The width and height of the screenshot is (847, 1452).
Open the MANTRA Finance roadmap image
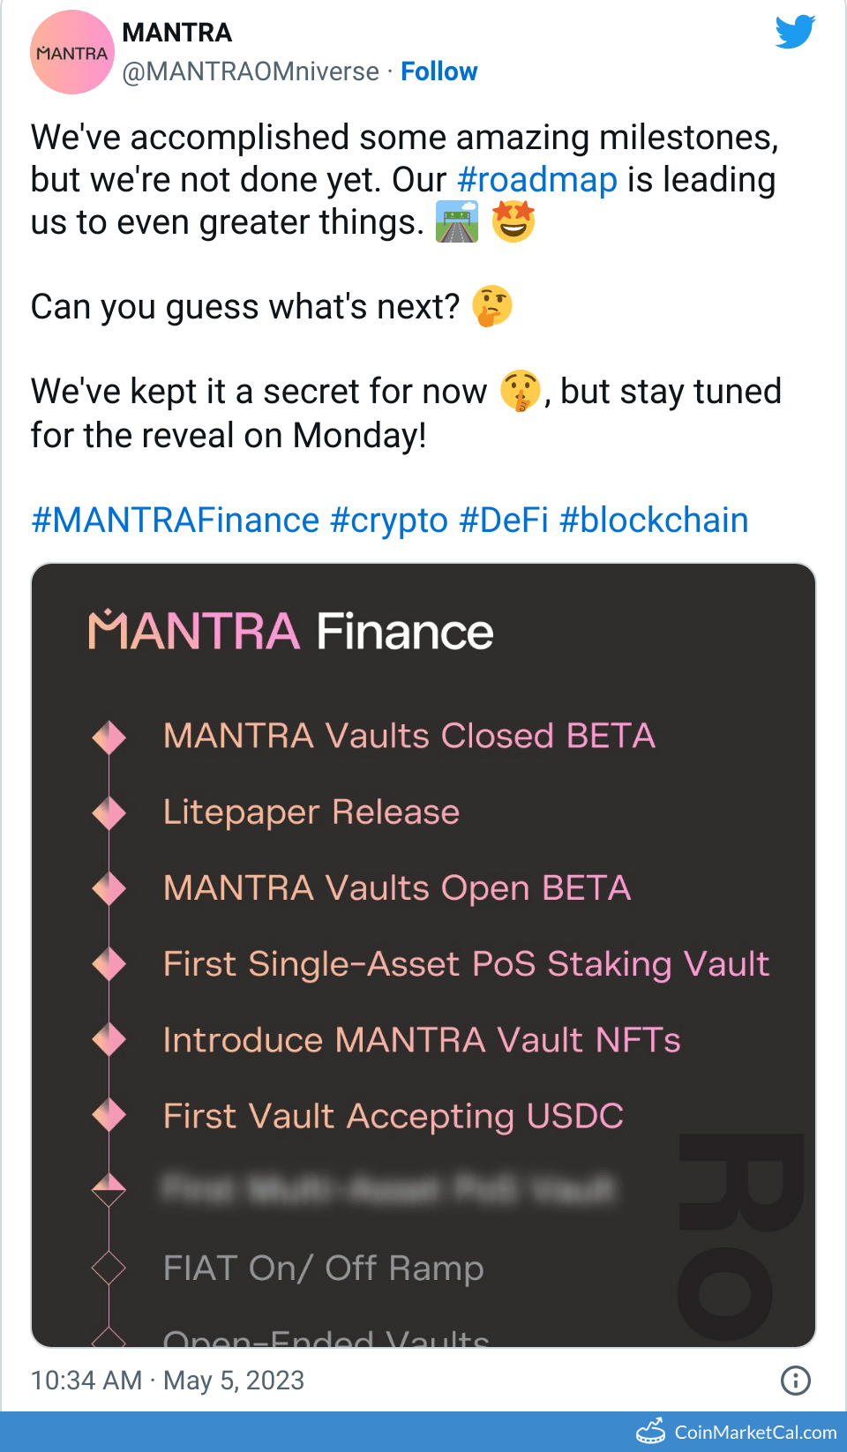423,954
